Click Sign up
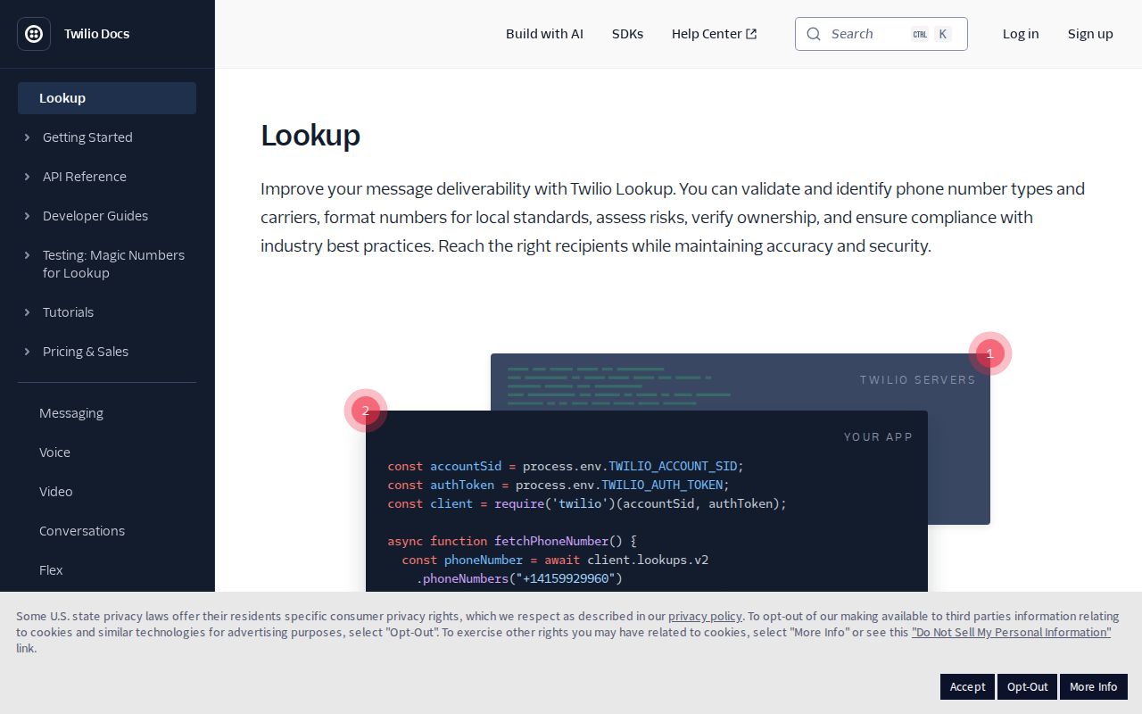This screenshot has height=714, width=1142. point(1090,34)
